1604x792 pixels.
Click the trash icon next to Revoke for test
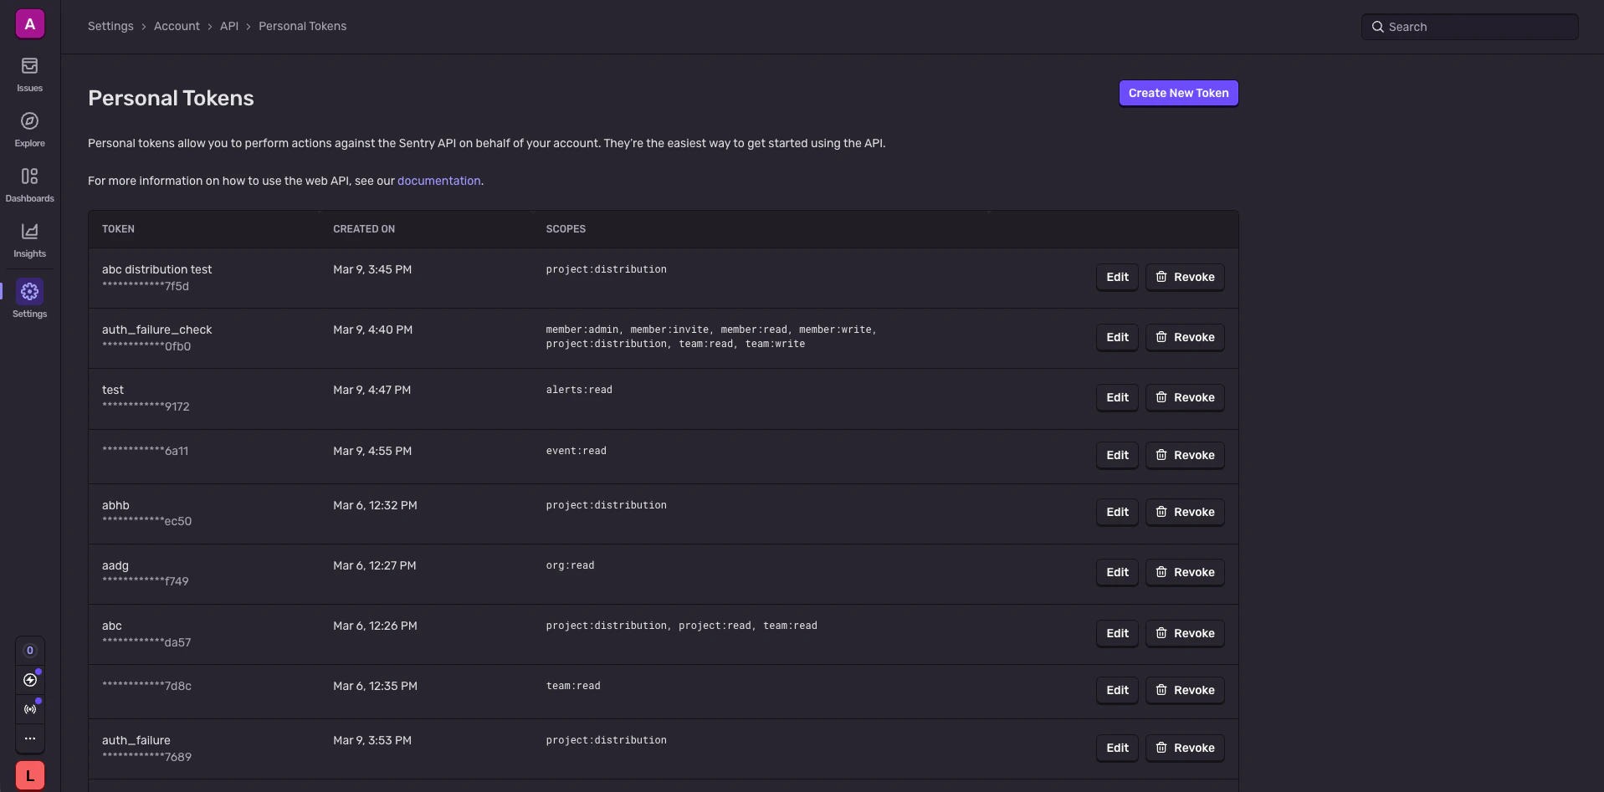[x=1161, y=398]
